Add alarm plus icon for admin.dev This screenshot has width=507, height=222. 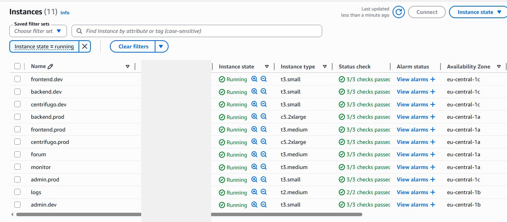pos(432,205)
